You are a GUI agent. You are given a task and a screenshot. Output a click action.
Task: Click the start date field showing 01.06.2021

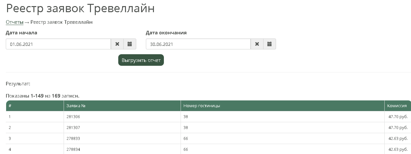(58, 44)
